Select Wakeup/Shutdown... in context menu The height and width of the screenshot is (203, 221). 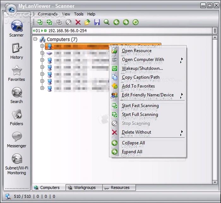[x=148, y=69]
